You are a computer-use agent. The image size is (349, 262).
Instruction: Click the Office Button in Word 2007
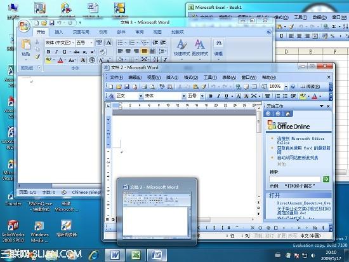24,26
